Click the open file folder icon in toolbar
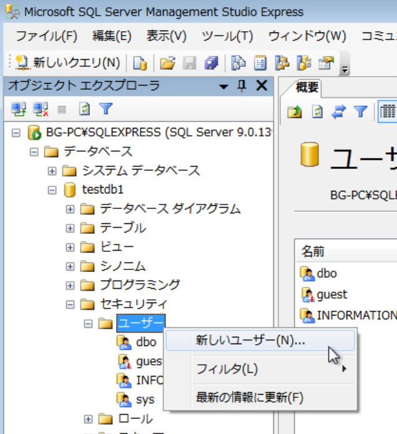Image resolution: width=397 pixels, height=434 pixels. 168,63
